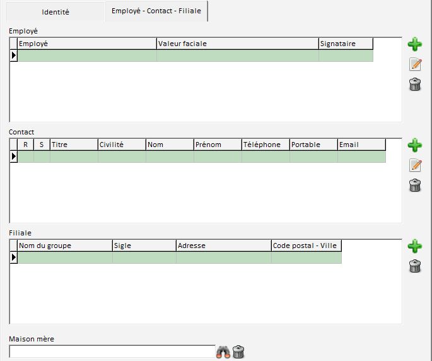The image size is (432, 361).
Task: Add a new Filiale with green plus
Action: [x=414, y=246]
